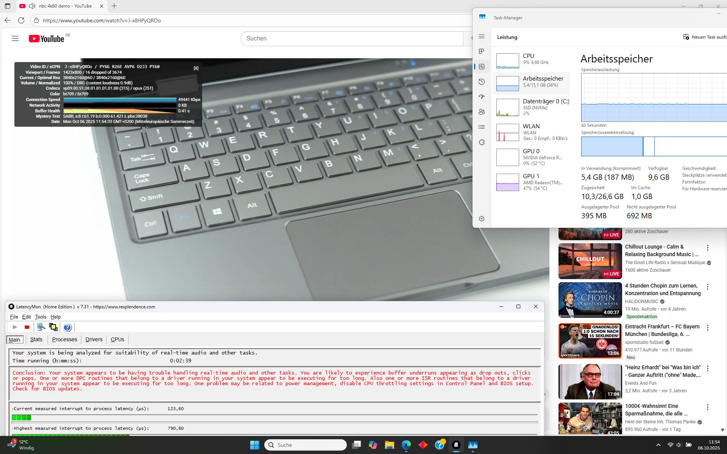The width and height of the screenshot is (727, 454).
Task: Open Task Manager Startup apps gauge icon
Action: pyautogui.click(x=482, y=97)
